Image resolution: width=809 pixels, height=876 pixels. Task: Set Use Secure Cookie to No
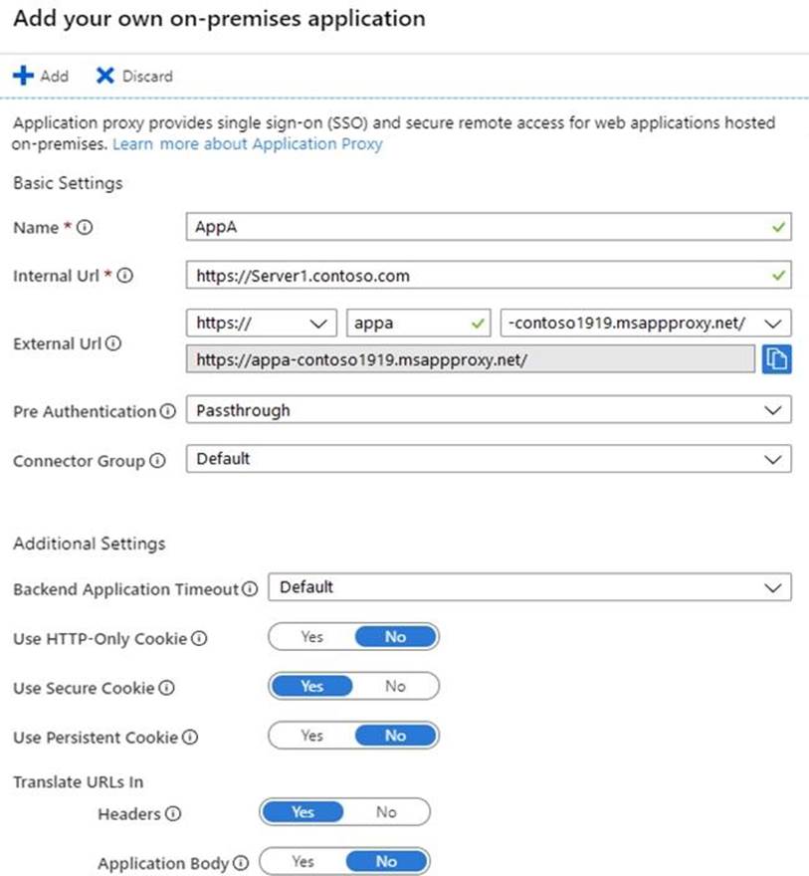[x=395, y=686]
